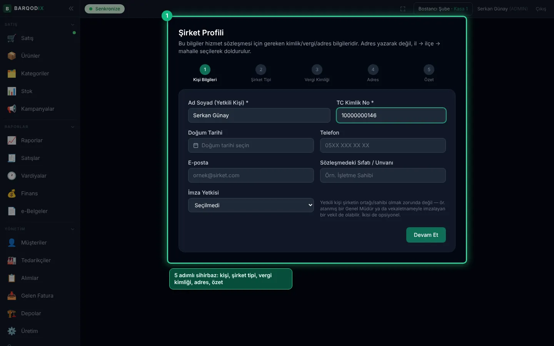Open the Doğum Tarihi date picker
Screen dimensions: 554x346
tap(251, 145)
